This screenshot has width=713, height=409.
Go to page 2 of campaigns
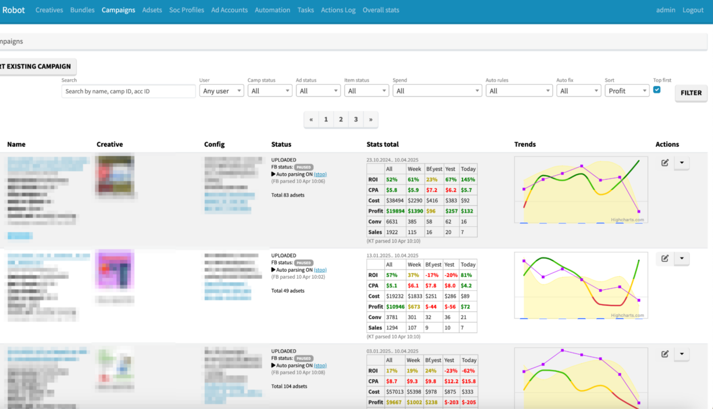click(341, 120)
